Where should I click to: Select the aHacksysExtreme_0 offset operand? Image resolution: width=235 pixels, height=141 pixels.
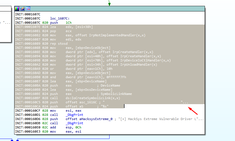tap(89, 119)
